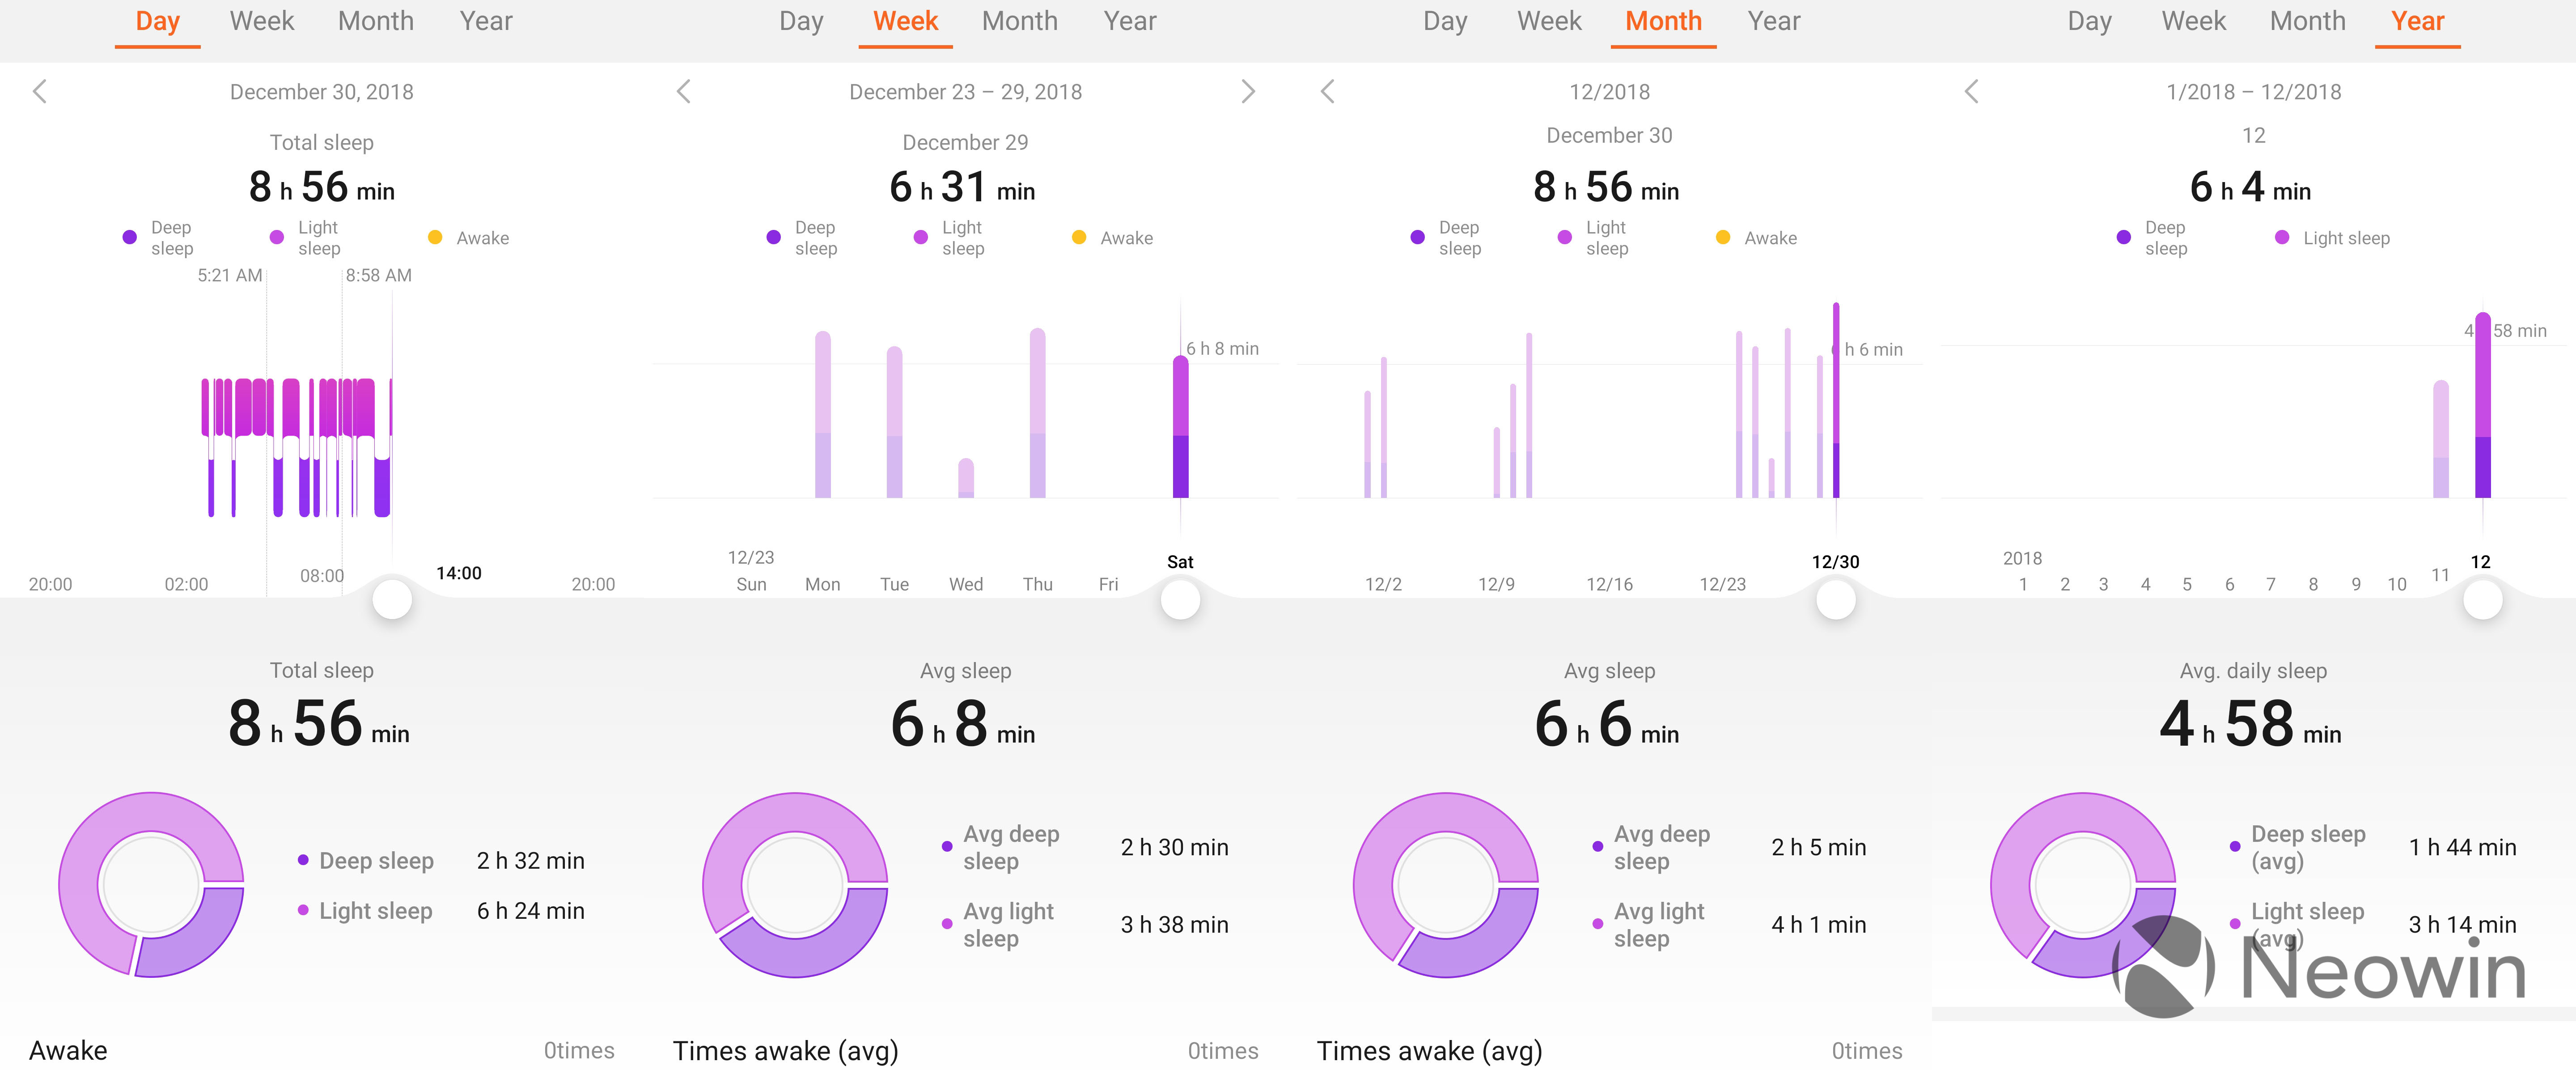Viewport: 2576px width, 1070px height.
Task: Grab the day timeline slider knob at 14:00
Action: point(392,600)
